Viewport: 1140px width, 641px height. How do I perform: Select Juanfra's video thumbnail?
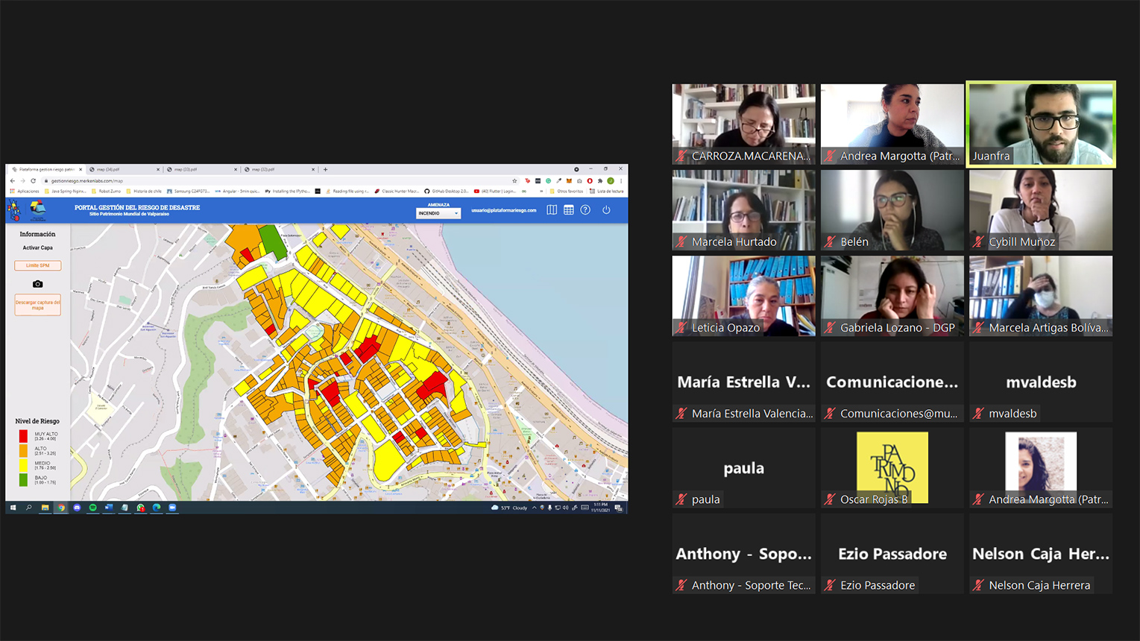click(1041, 124)
